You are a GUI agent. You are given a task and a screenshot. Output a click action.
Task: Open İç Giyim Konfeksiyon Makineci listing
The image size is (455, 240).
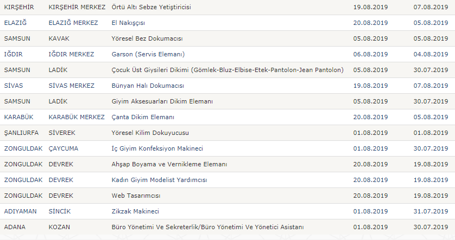(x=157, y=148)
